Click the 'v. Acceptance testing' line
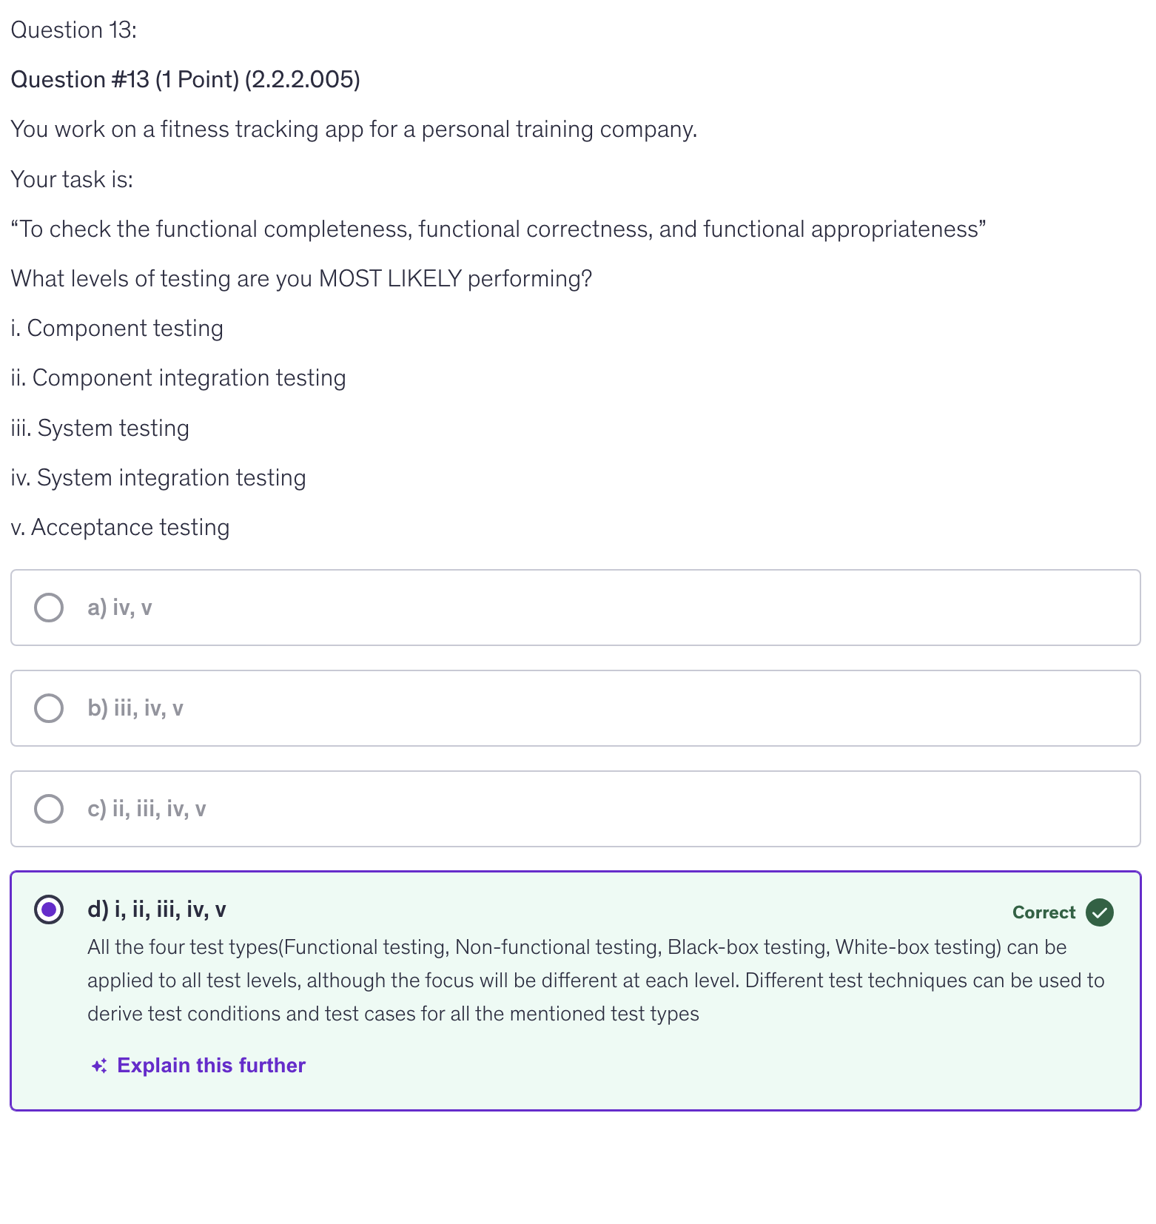The width and height of the screenshot is (1156, 1224). (120, 528)
